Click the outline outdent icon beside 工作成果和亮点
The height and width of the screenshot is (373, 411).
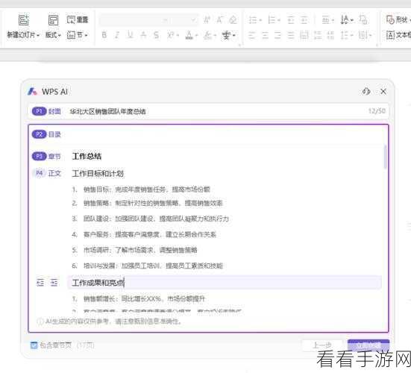point(40,283)
